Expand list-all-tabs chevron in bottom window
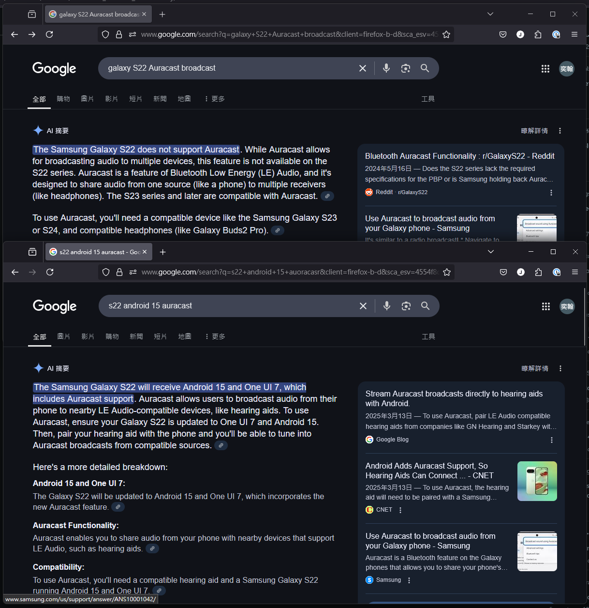 pyautogui.click(x=491, y=252)
